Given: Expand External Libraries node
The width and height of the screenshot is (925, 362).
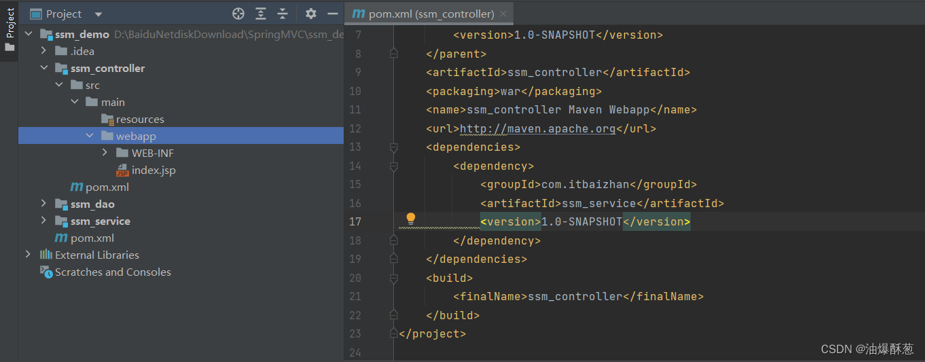Looking at the screenshot, I should coord(28,255).
